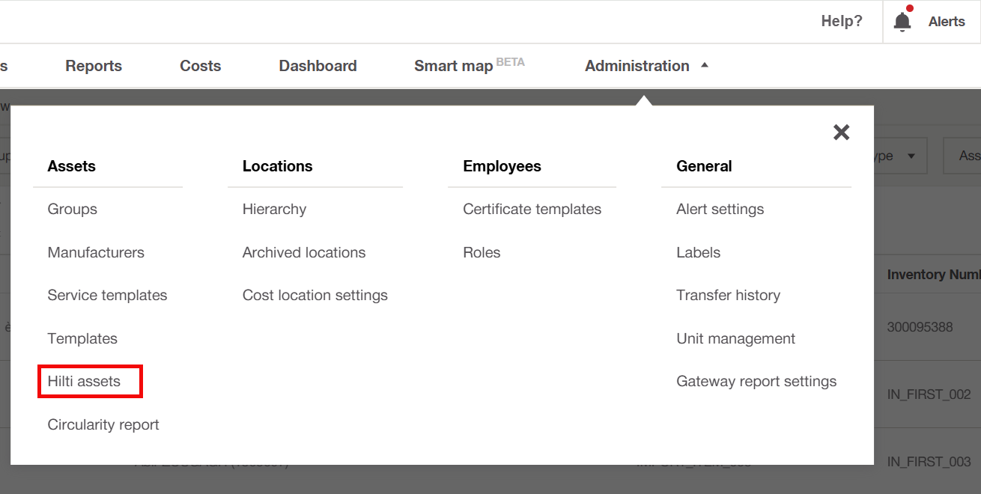Viewport: 981px width, 494px height.
Task: Select Certificate templates under Employees
Action: (x=532, y=210)
